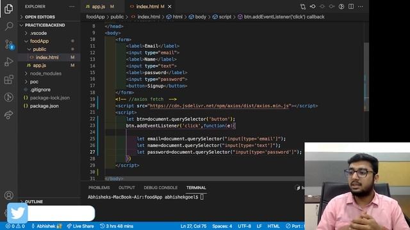
Task: Open the Extensions view icon
Action: [x=8, y=79]
